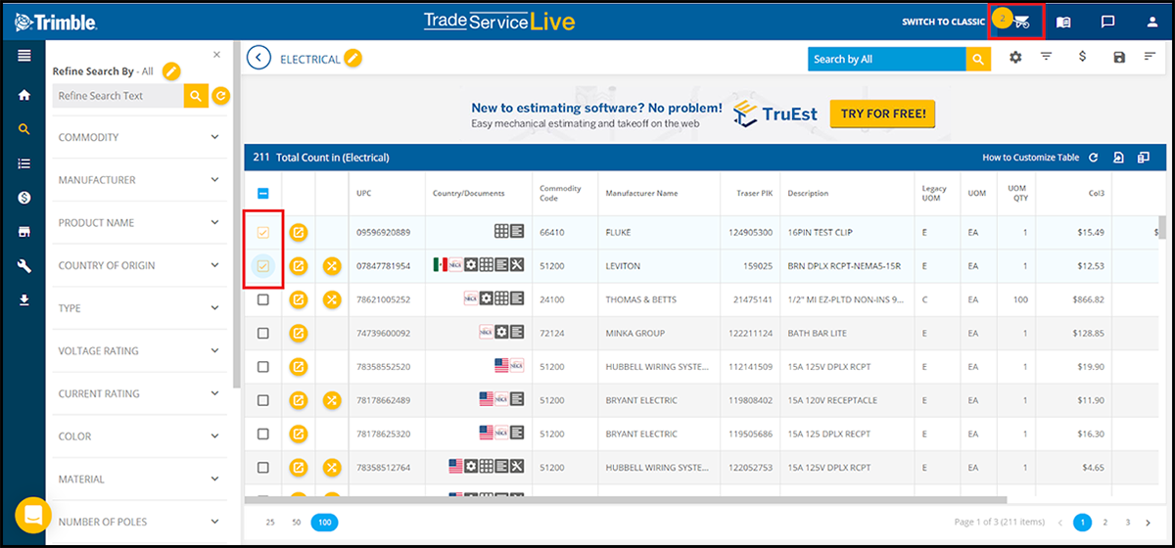
Task: Click the next page arrow
Action: [x=1151, y=523]
